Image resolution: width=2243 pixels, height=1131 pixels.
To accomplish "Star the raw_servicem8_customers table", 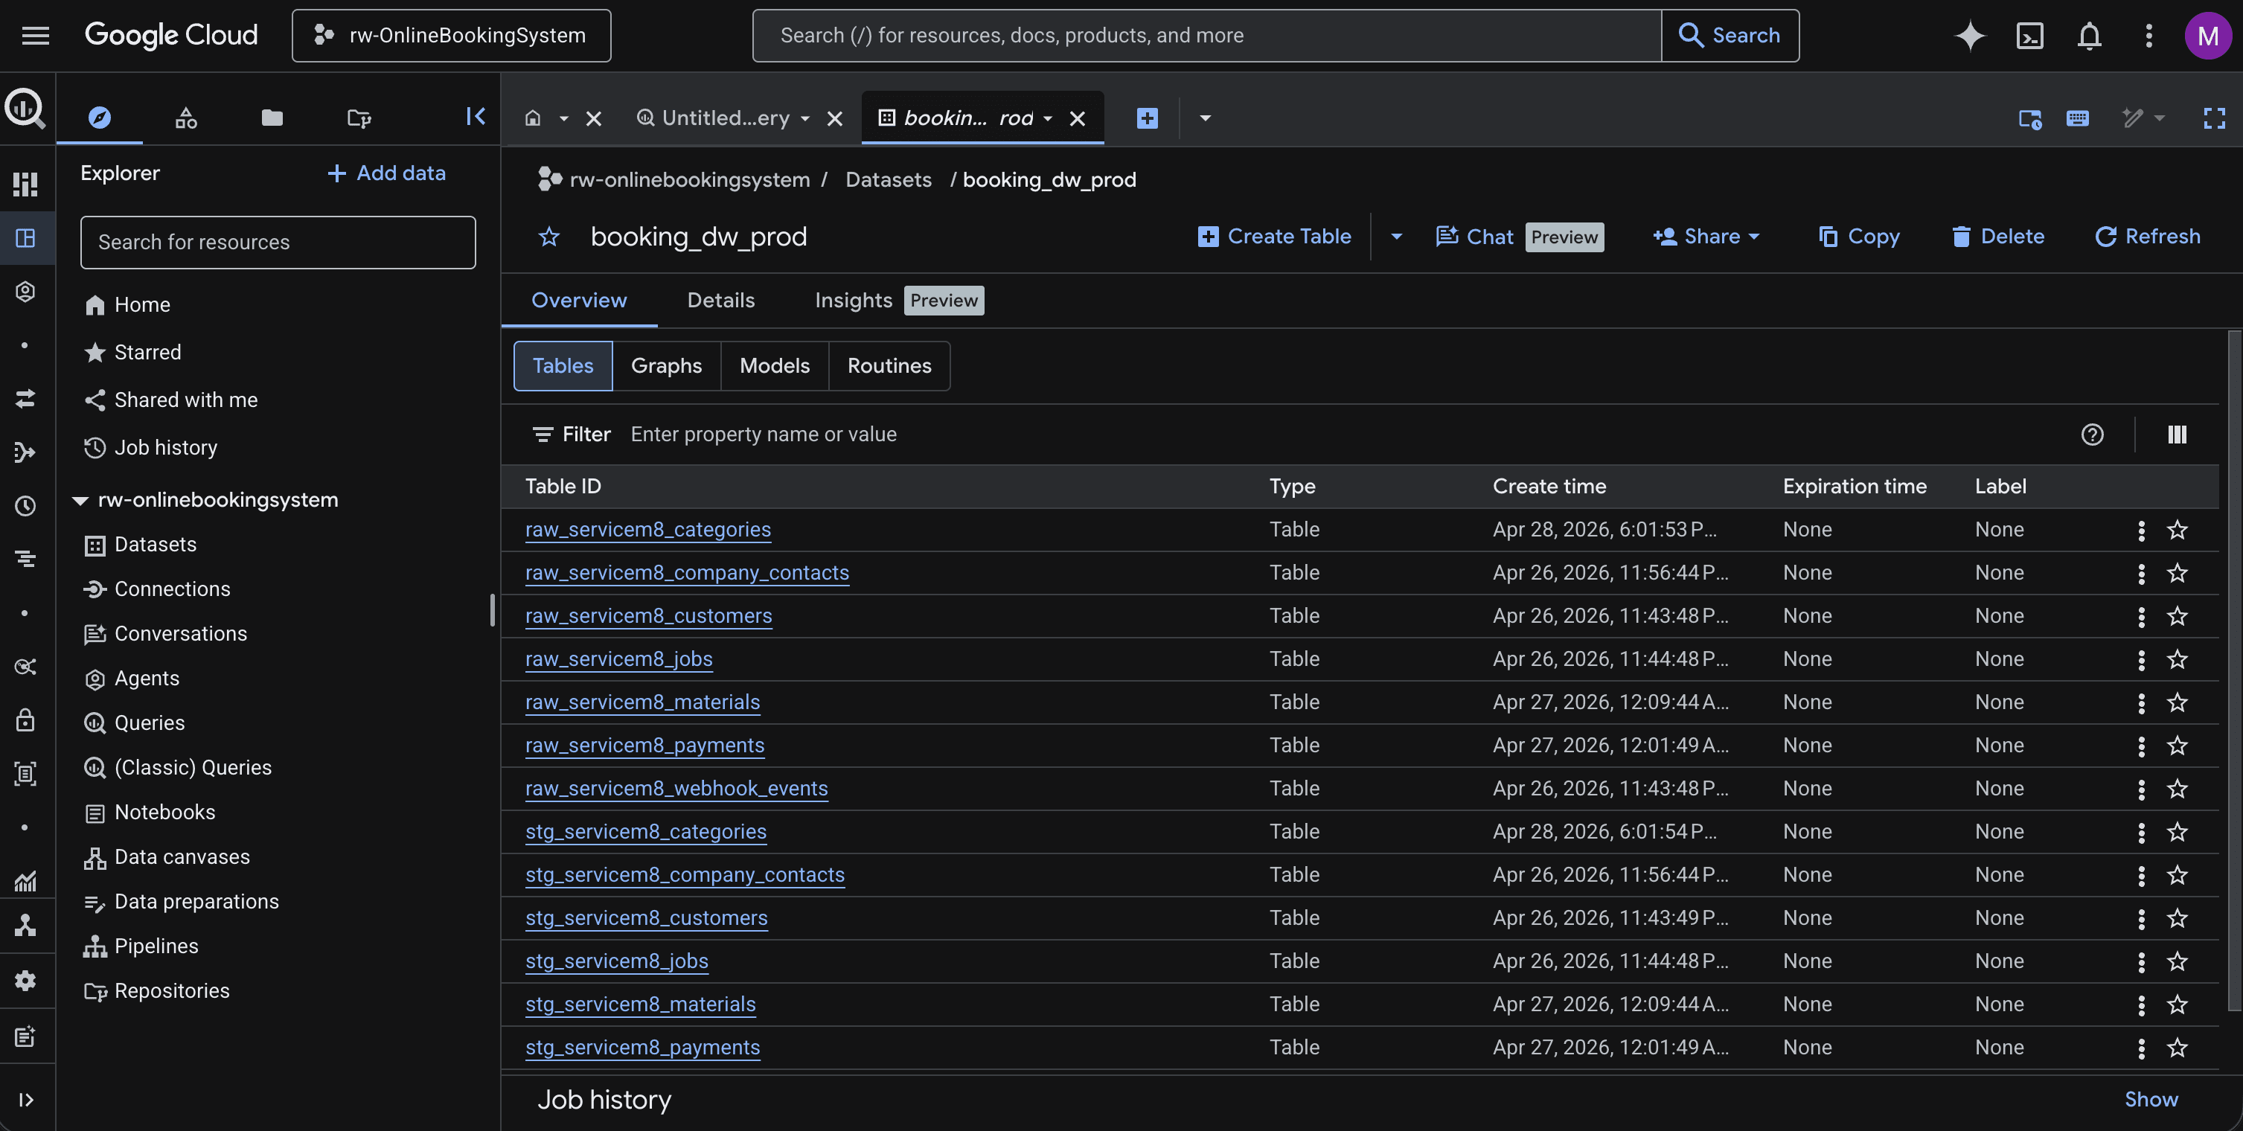I will tap(2177, 616).
